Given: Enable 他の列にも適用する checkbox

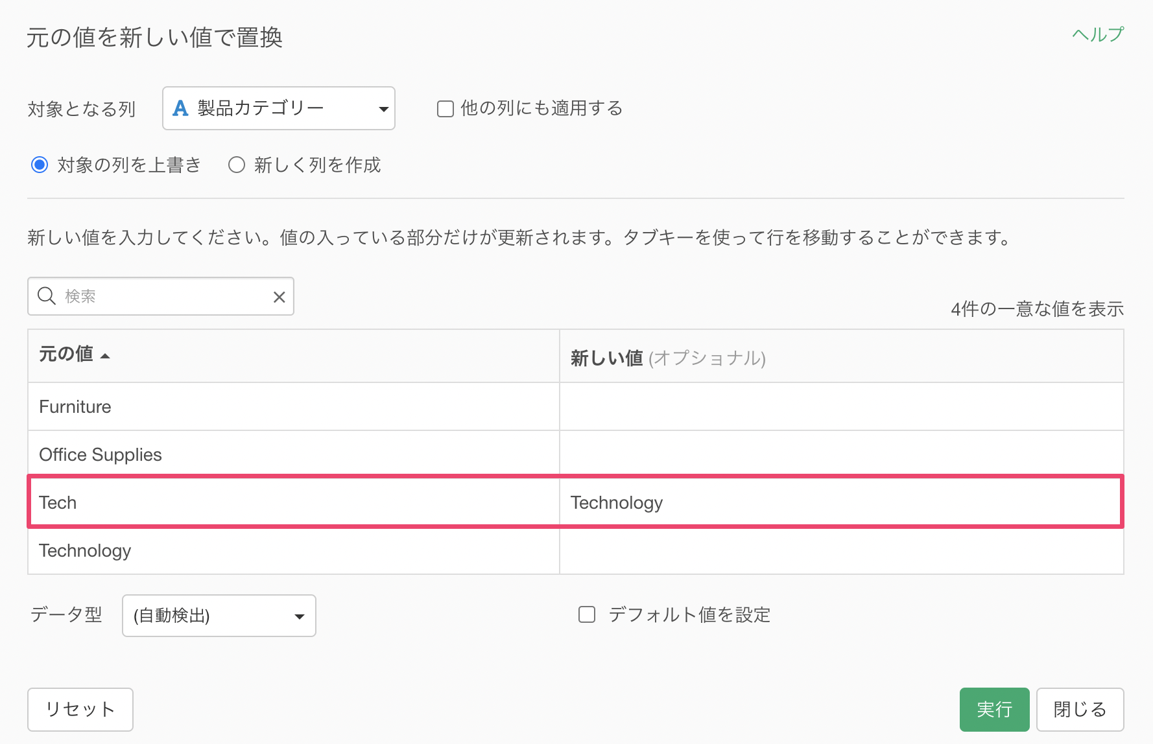Looking at the screenshot, I should tap(446, 109).
